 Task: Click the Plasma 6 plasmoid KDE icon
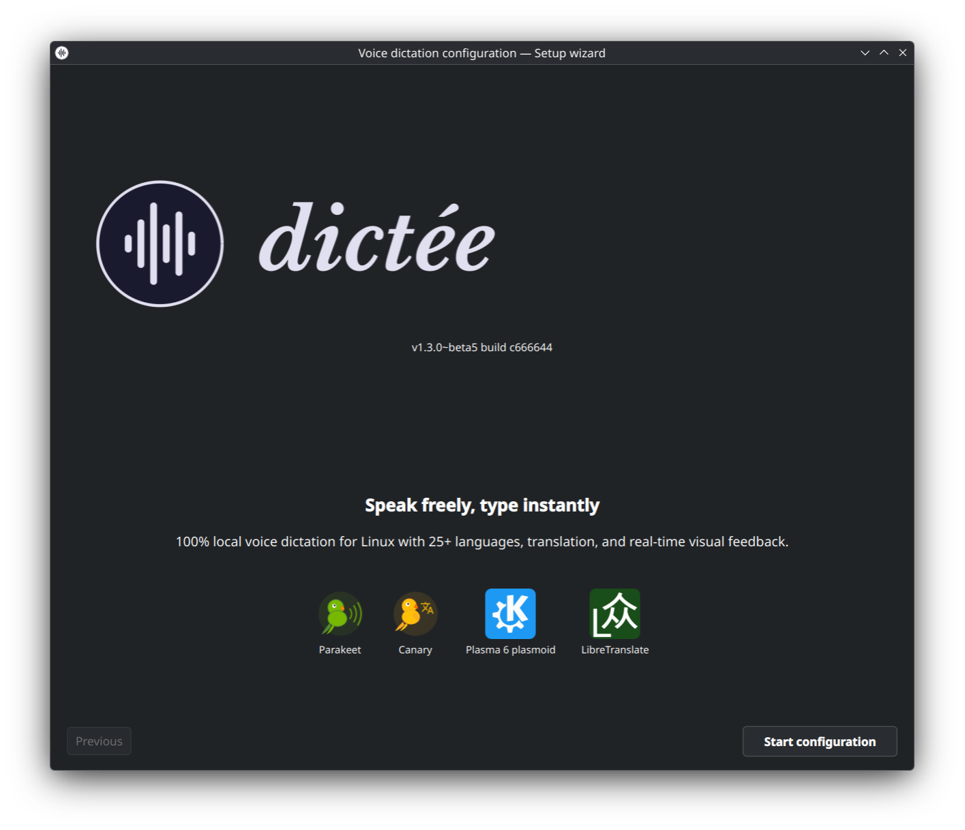510,614
